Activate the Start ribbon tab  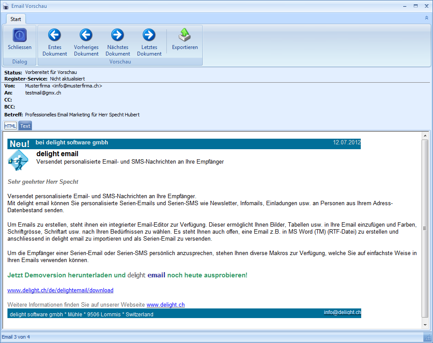(x=16, y=19)
